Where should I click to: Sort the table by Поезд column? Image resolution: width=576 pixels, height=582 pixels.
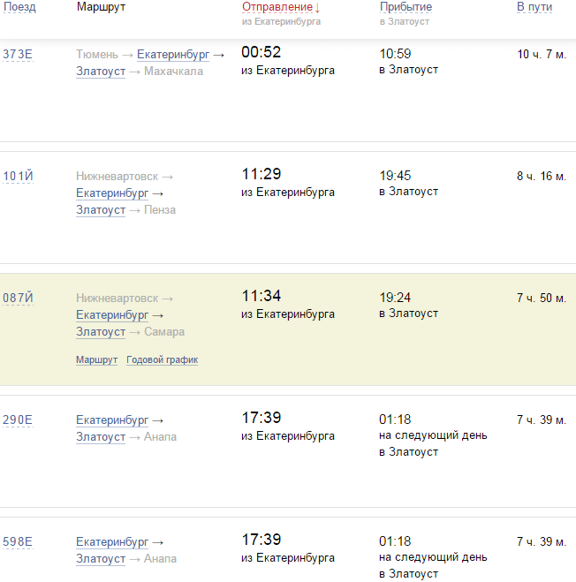click(x=19, y=7)
